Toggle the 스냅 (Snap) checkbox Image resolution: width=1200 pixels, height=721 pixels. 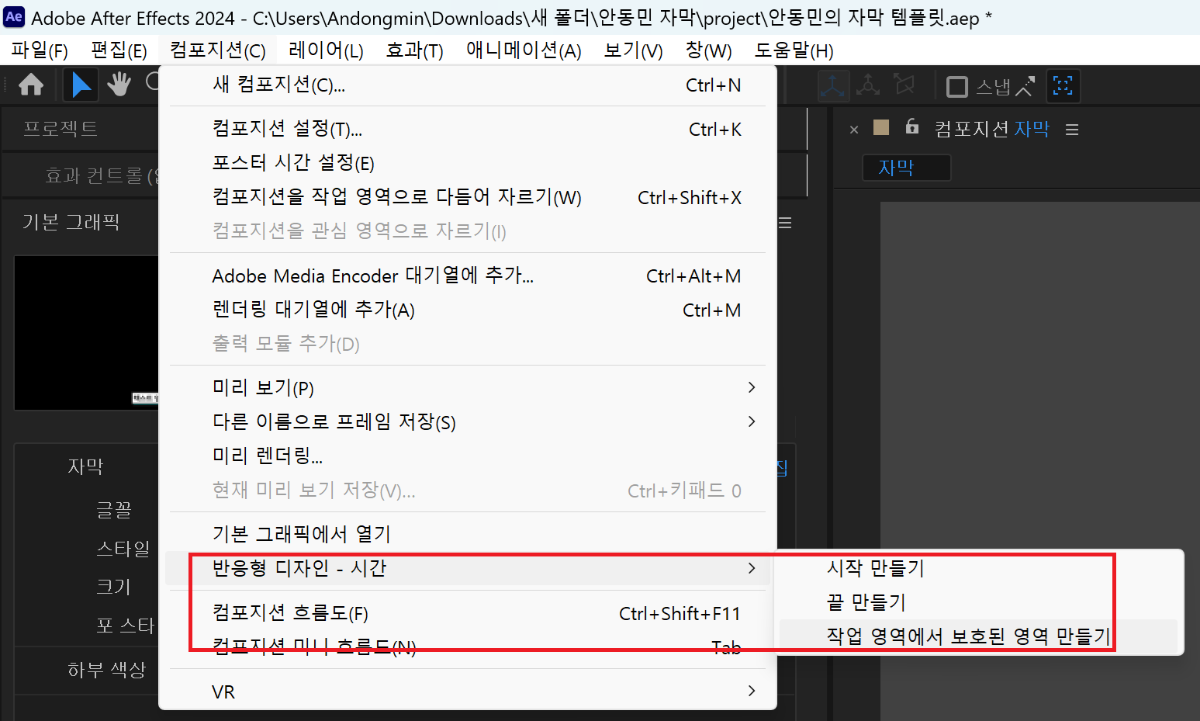(957, 87)
